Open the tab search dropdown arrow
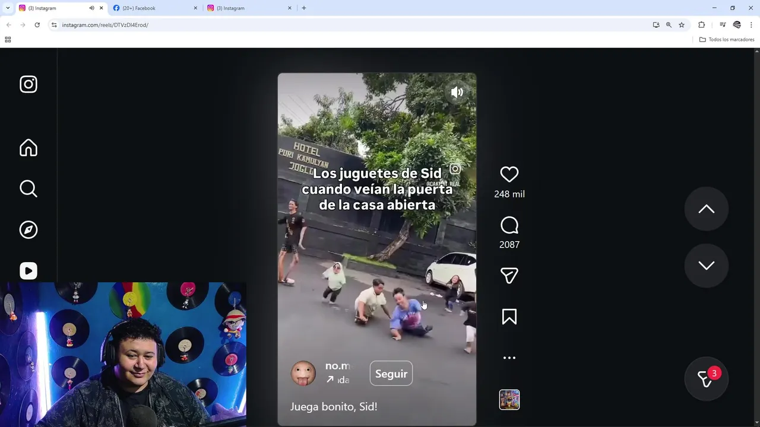 8,8
